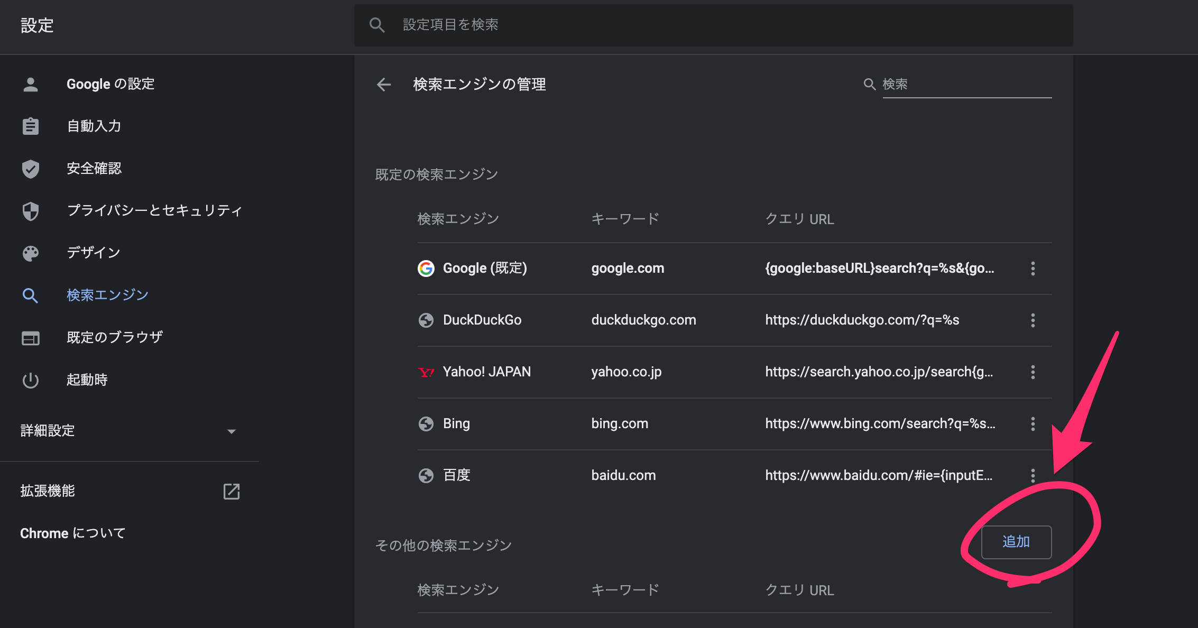The width and height of the screenshot is (1198, 628).
Task: Click the palette icon for デザイン
Action: pos(31,253)
